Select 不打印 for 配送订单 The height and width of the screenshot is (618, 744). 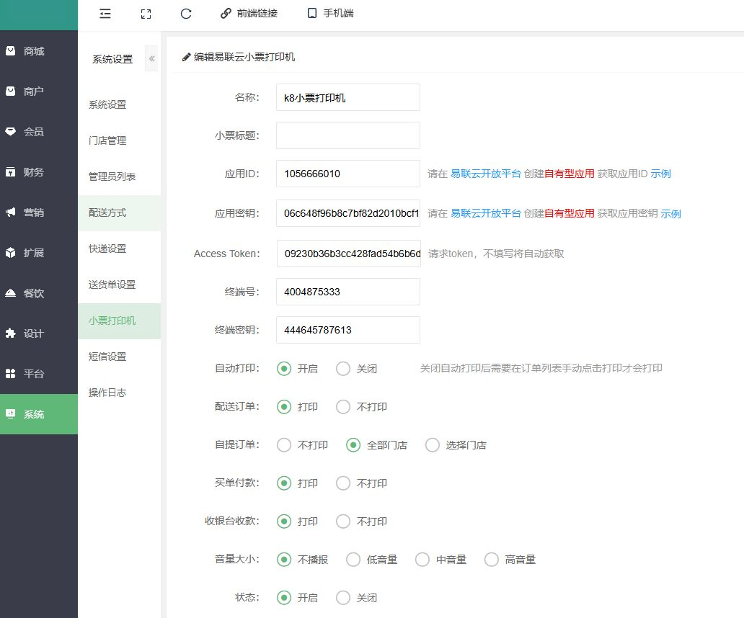pos(343,407)
